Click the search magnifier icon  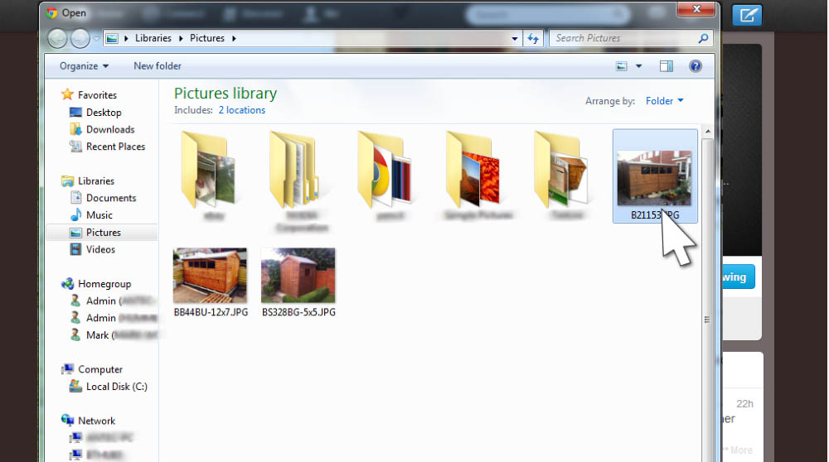coord(703,38)
